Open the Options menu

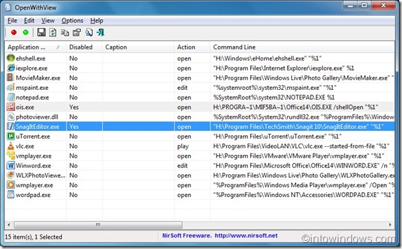pyautogui.click(x=72, y=21)
